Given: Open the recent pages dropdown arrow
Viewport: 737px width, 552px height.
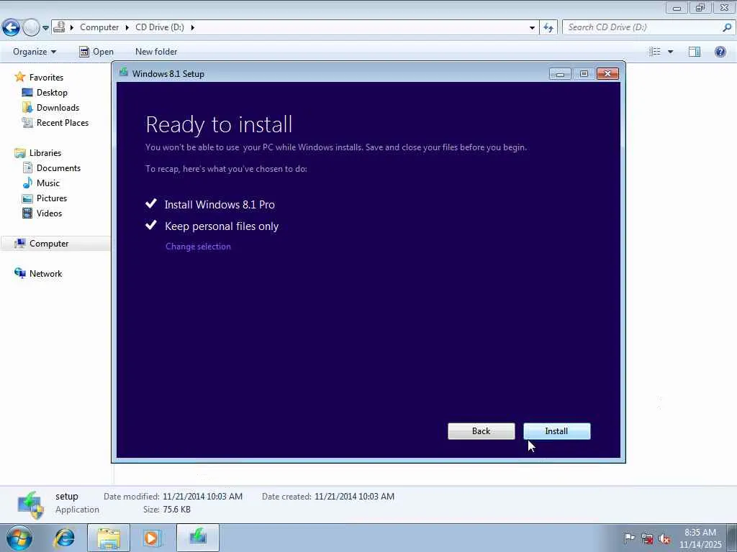Looking at the screenshot, I should coord(45,28).
